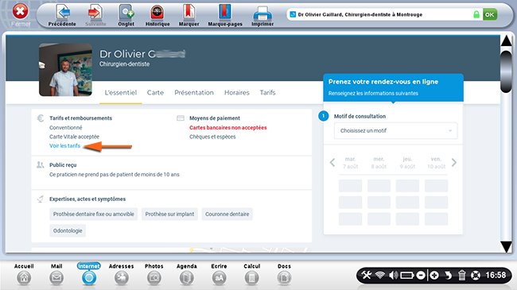The width and height of the screenshot is (517, 290).
Task: Switch to the Tarifs tab
Action: [267, 93]
